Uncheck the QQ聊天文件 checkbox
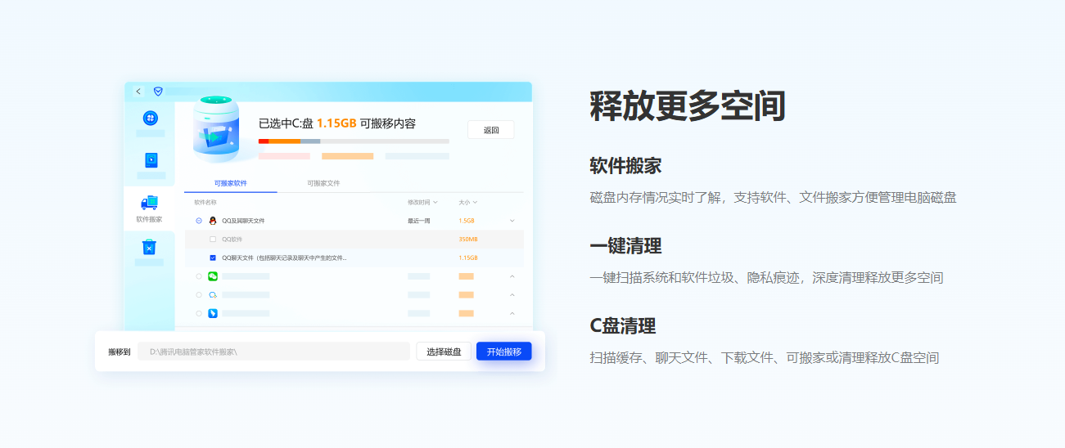The height and width of the screenshot is (448, 1065). coord(213,258)
